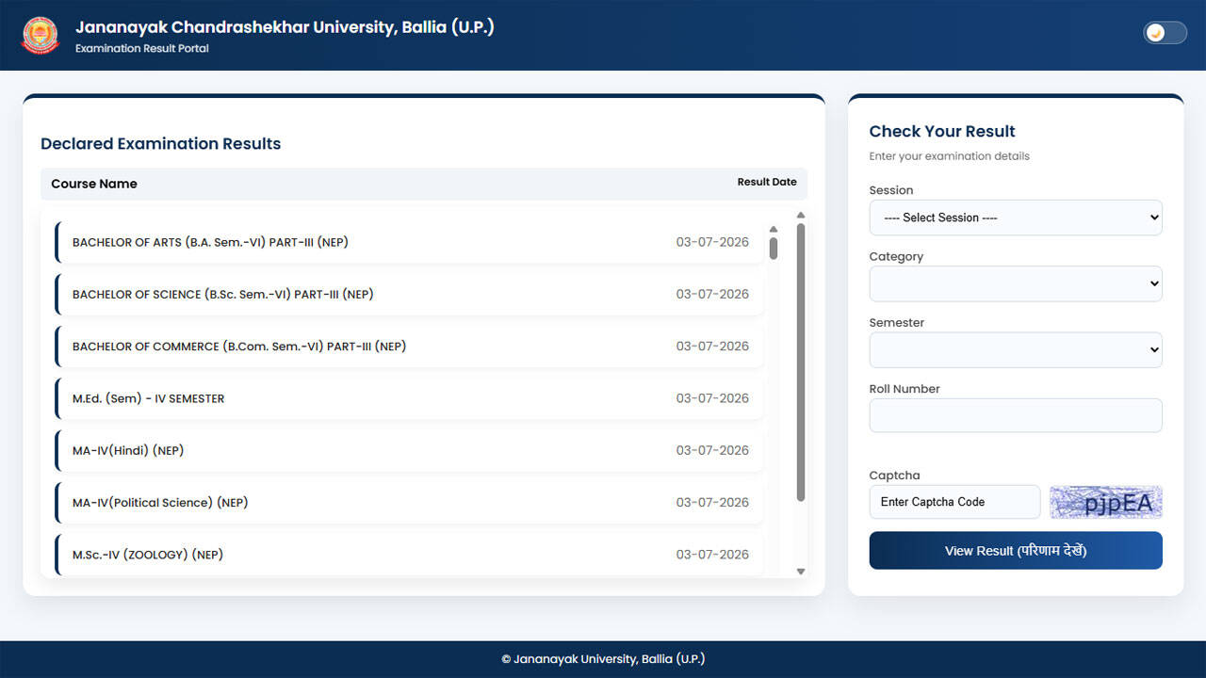Viewport: 1206px width, 678px height.
Task: Click the Examination Result Portal subtitle
Action: (142, 48)
